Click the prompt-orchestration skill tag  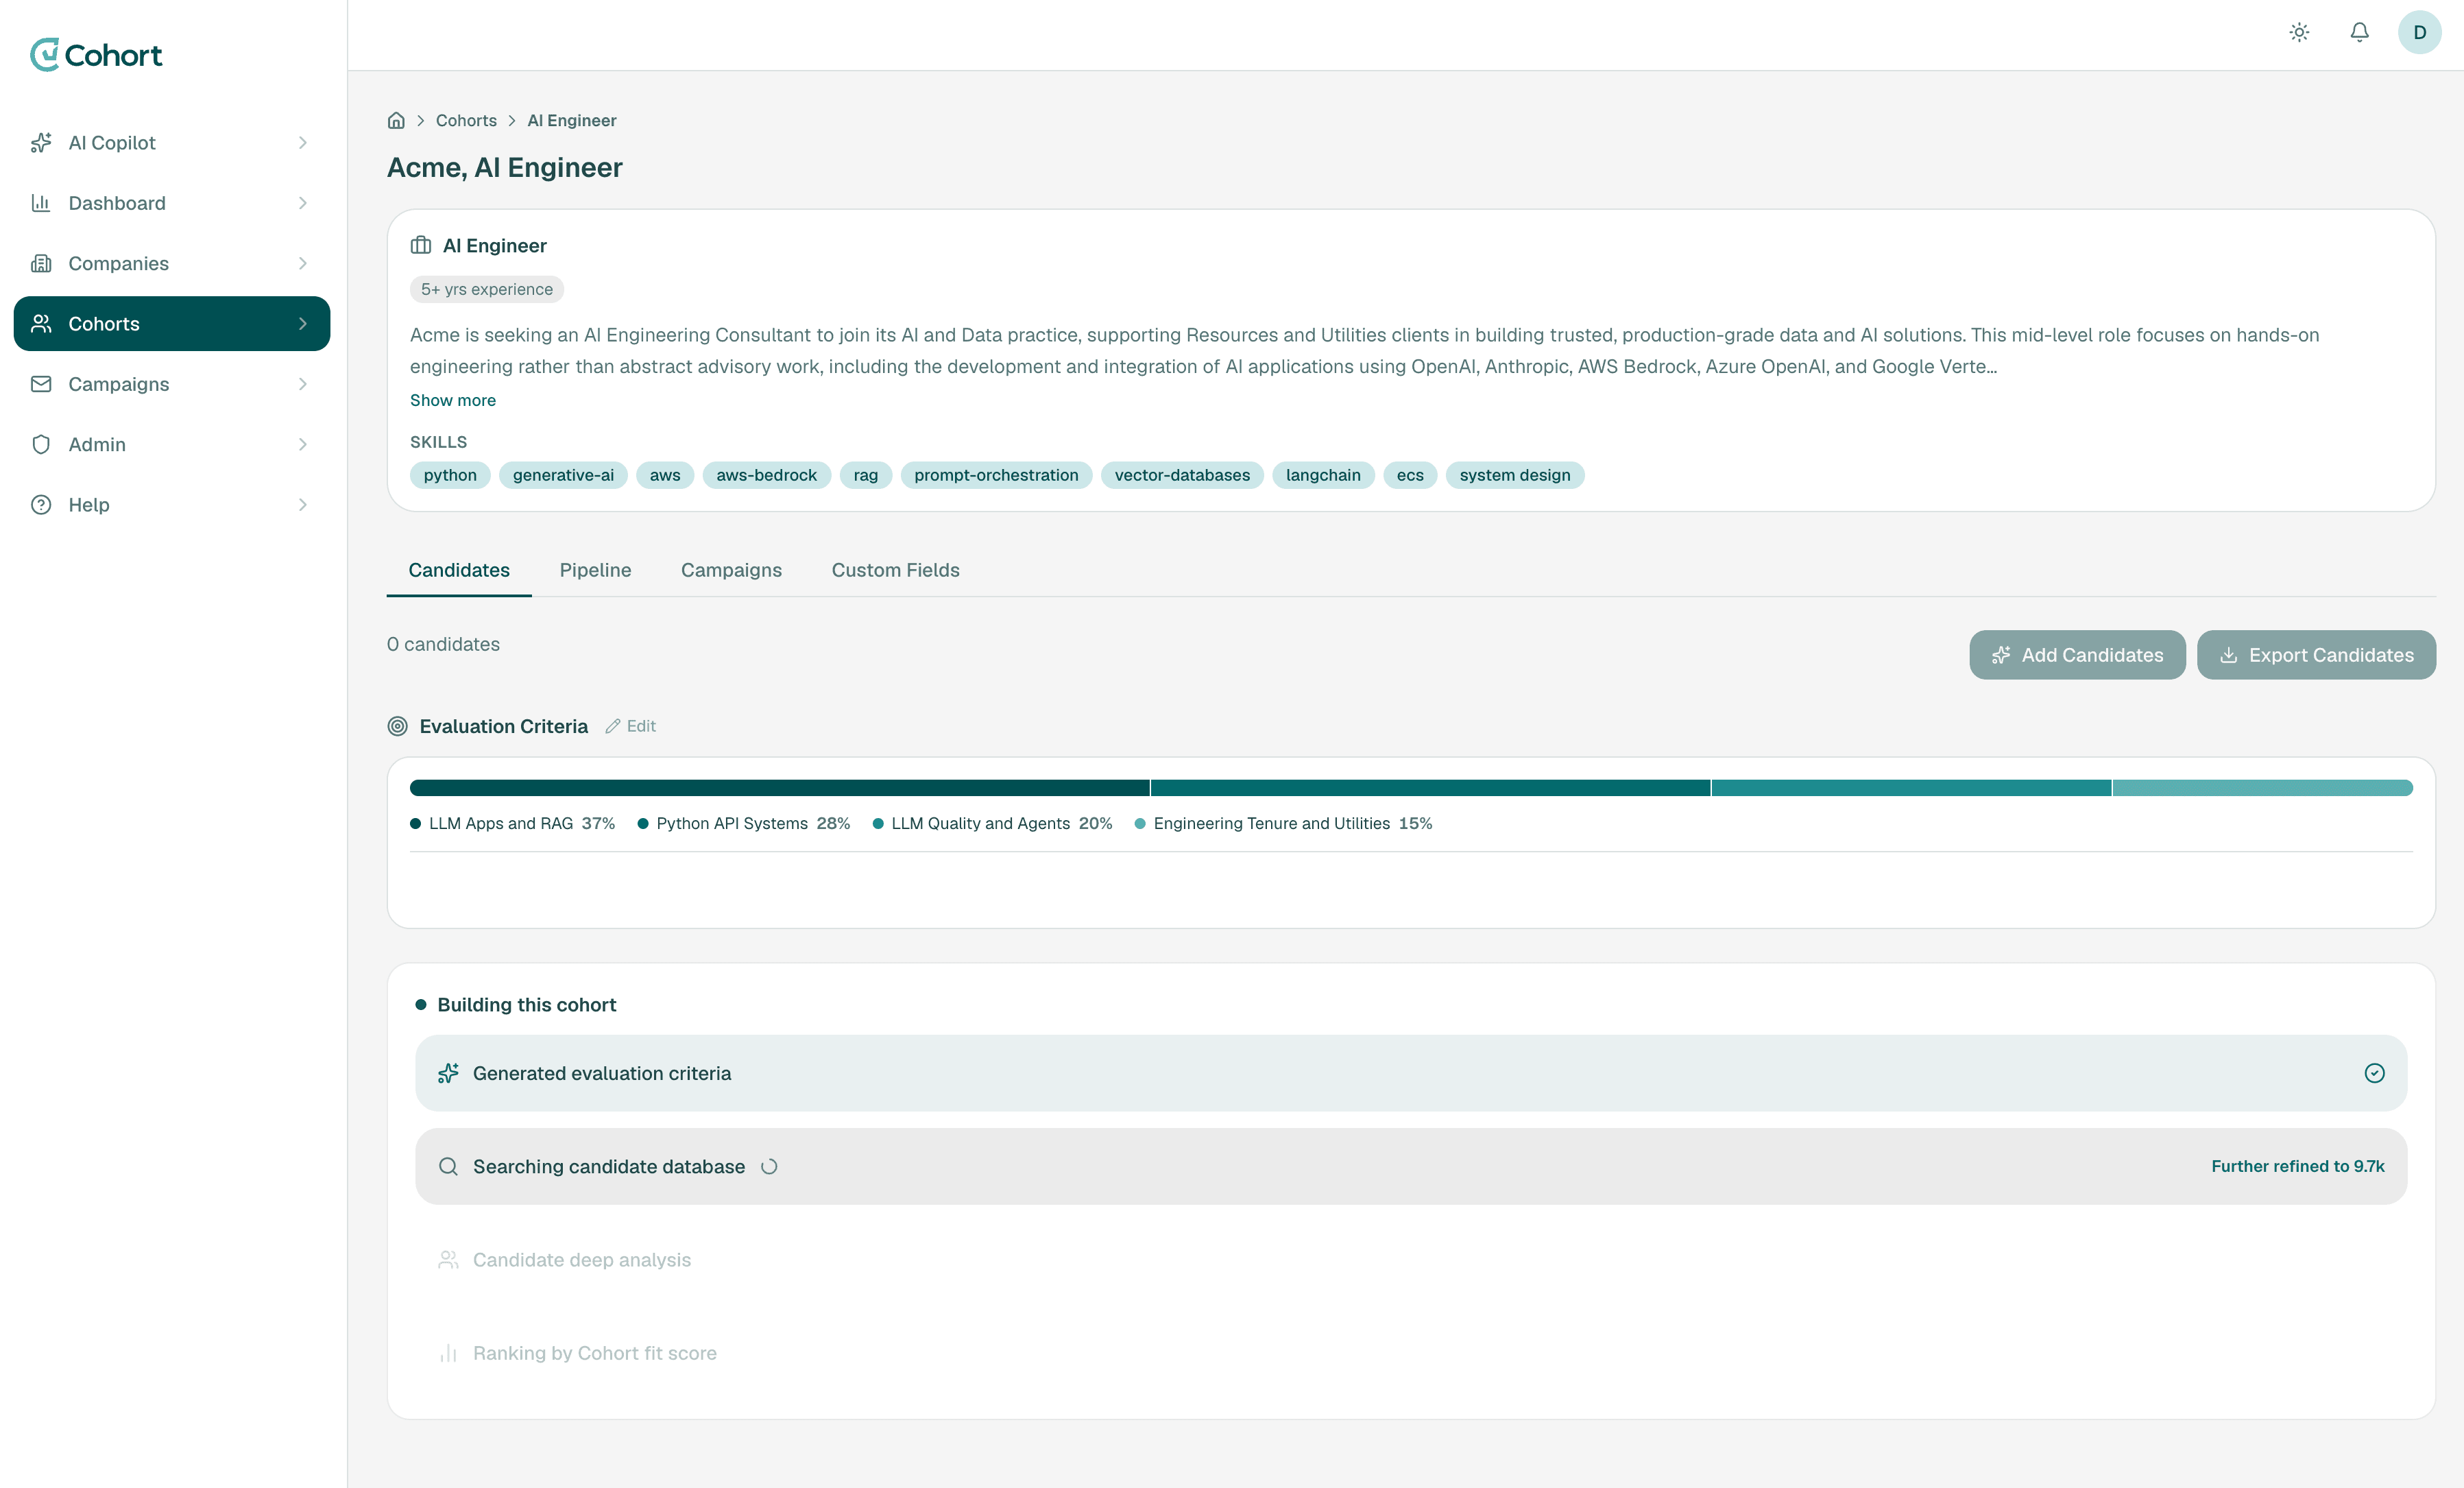point(996,475)
